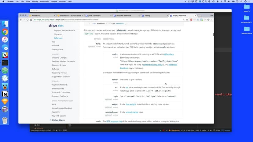Screen dimensions: 253x142
Task: Click the IETF language tag link
Action: 115,121
